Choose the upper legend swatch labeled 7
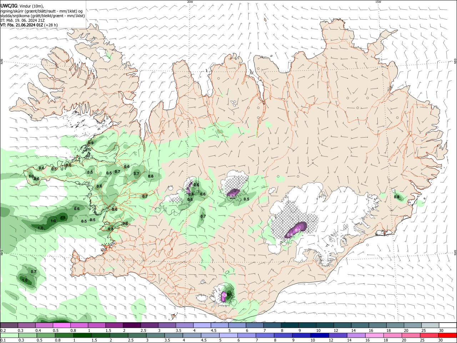Screen dimensions: 457x343 coord(272,325)
